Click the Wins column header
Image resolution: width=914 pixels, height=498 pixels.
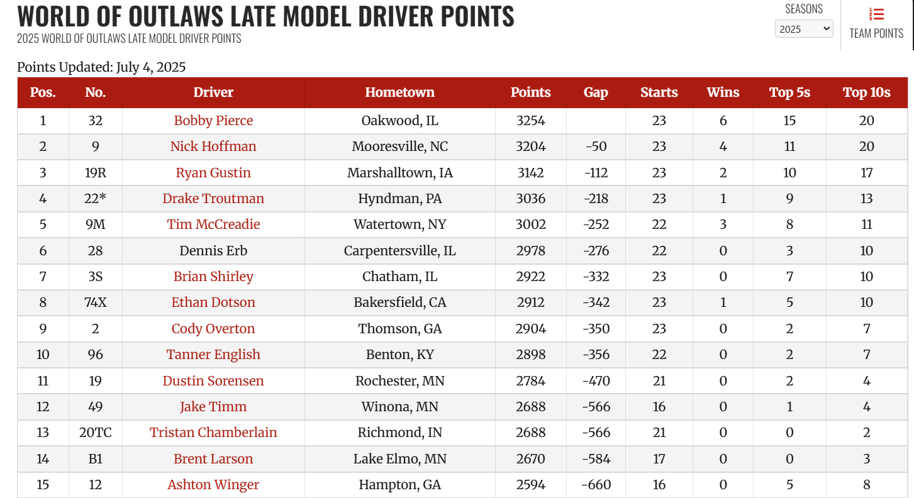[x=723, y=92]
